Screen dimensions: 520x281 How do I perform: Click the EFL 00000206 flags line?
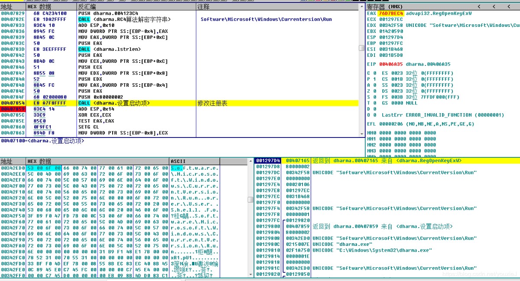click(x=420, y=124)
